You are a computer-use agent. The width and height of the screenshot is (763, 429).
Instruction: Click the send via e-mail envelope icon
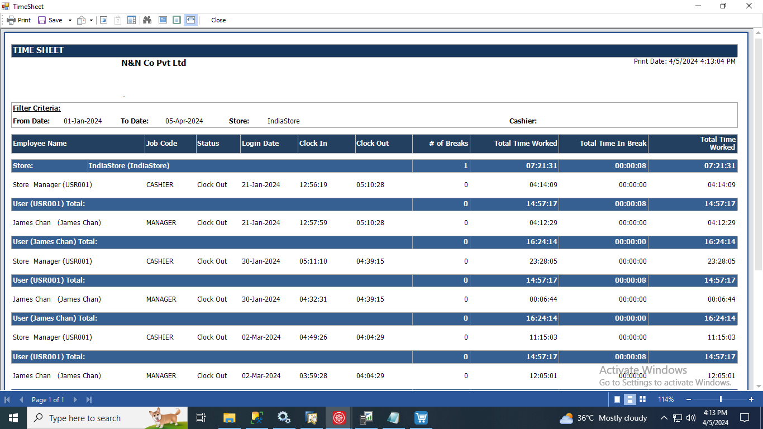(x=82, y=20)
